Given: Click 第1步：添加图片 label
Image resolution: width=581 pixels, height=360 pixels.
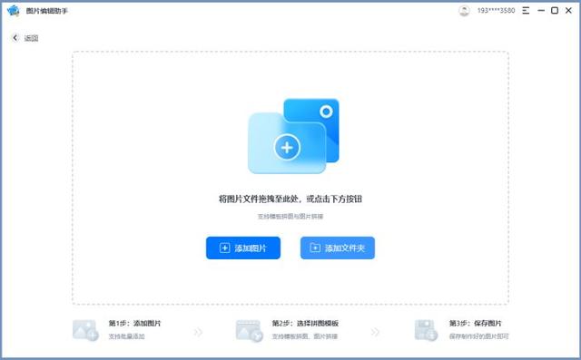Looking at the screenshot, I should pos(134,324).
